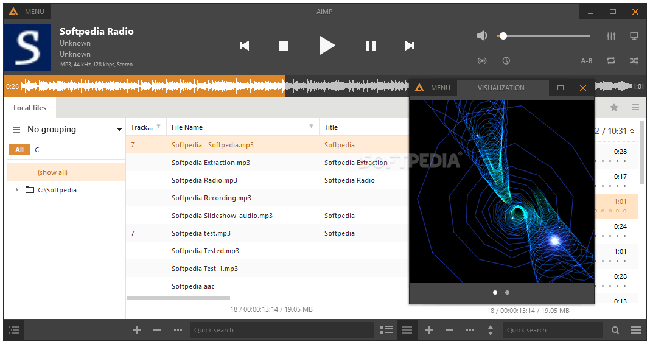Stop playback
The width and height of the screenshot is (650, 344).
coord(284,46)
